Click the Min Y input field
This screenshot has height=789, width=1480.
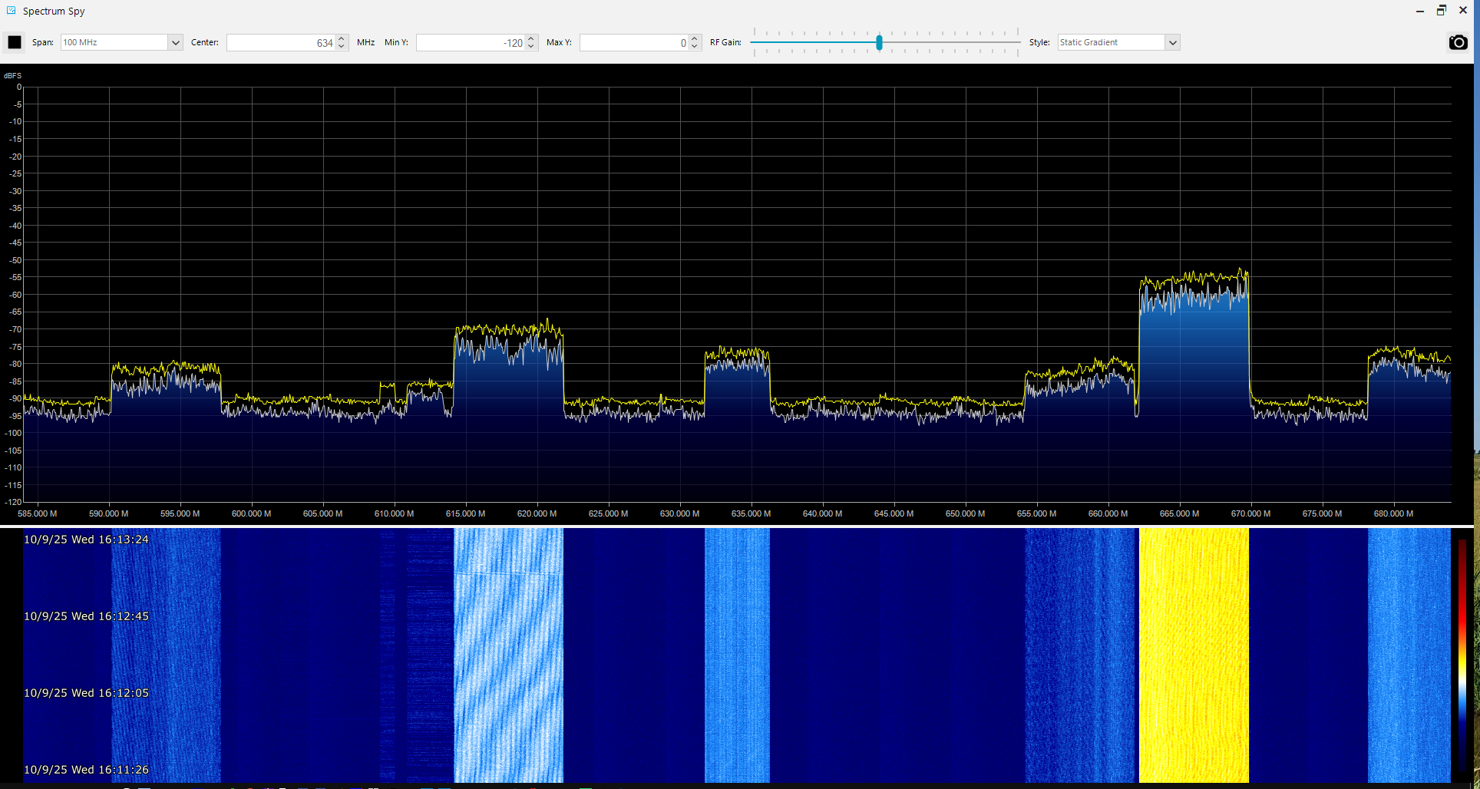point(471,42)
